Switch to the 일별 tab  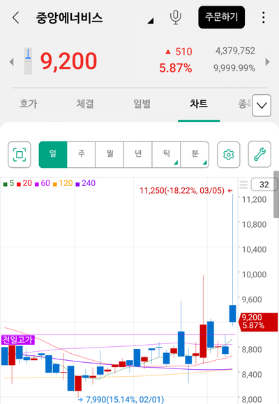click(142, 104)
